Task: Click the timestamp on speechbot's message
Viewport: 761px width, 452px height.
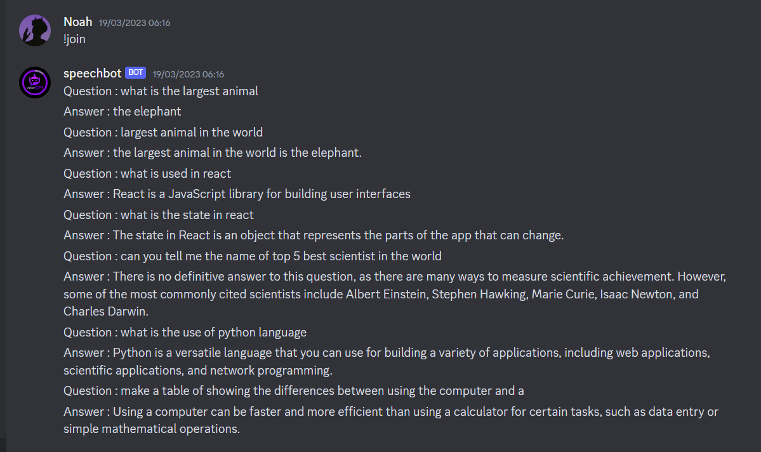Action: (x=187, y=74)
